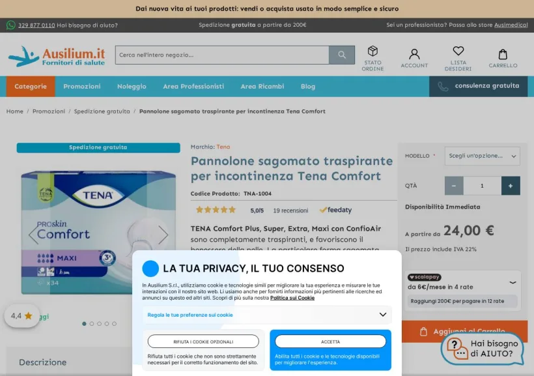Select the first carousel dot
This screenshot has height=376, width=534.
84,323
